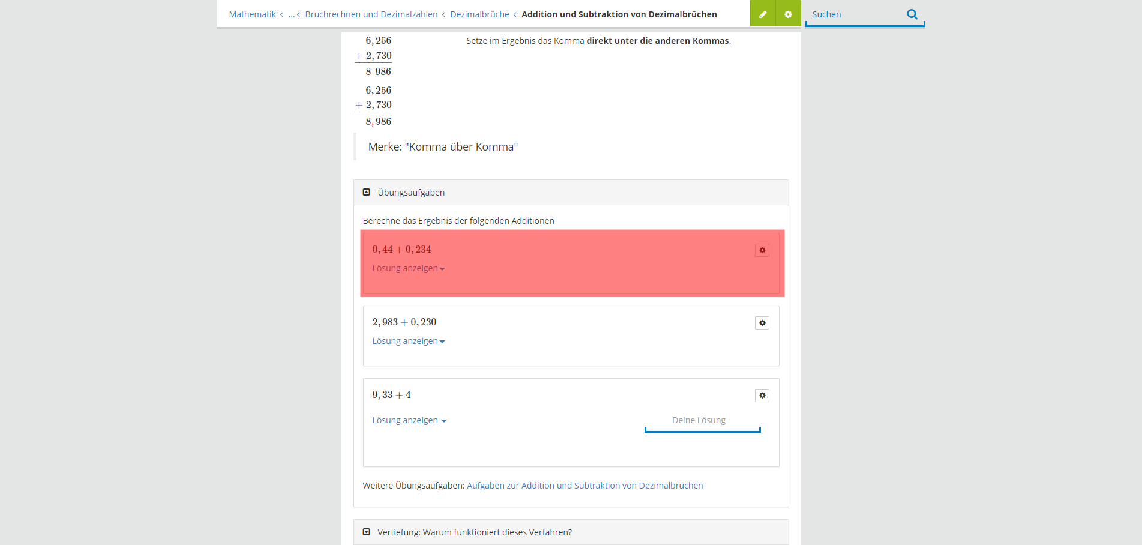The width and height of the screenshot is (1142, 545).
Task: Open gear options for exercise 2,983 + 0,230
Action: click(762, 323)
